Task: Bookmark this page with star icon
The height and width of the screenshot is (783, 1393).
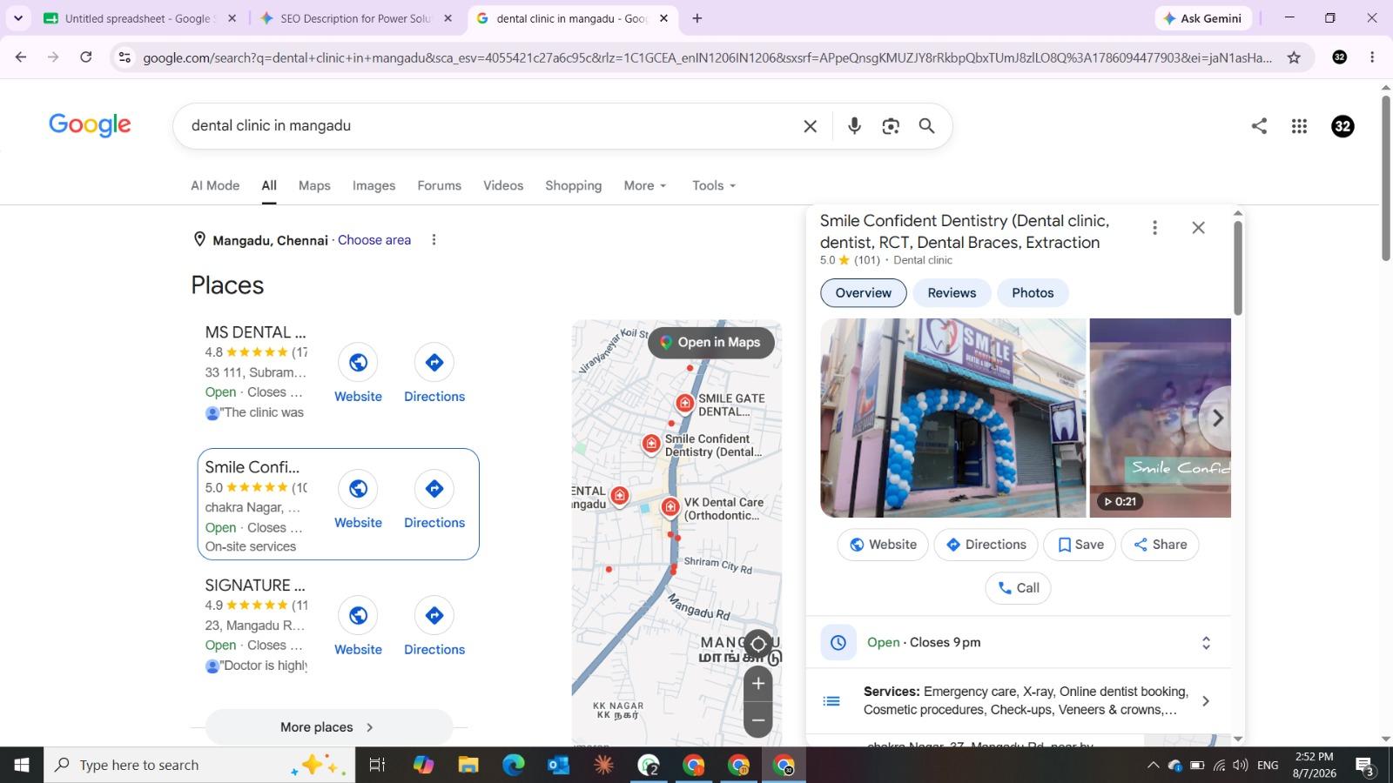Action: (x=1294, y=57)
